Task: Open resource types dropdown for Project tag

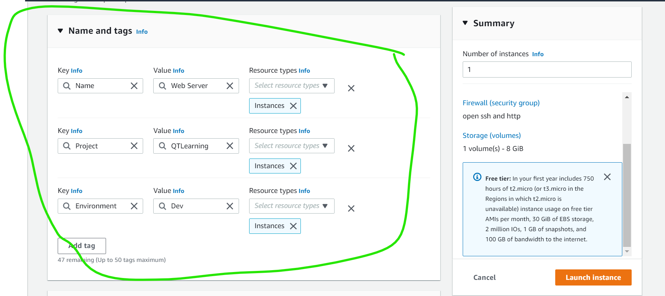Action: pyautogui.click(x=291, y=146)
